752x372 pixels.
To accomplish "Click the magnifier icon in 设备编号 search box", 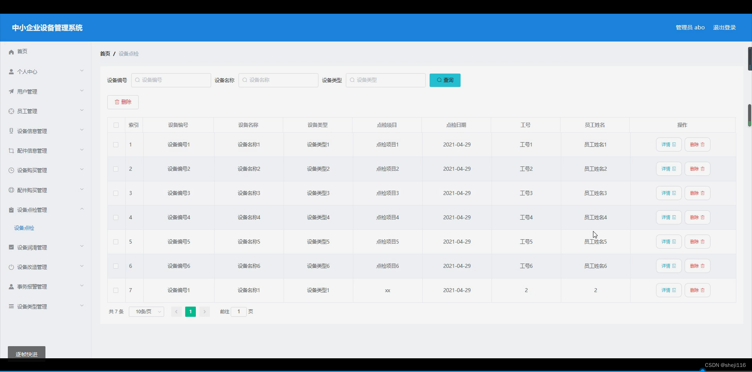I will 137,80.
